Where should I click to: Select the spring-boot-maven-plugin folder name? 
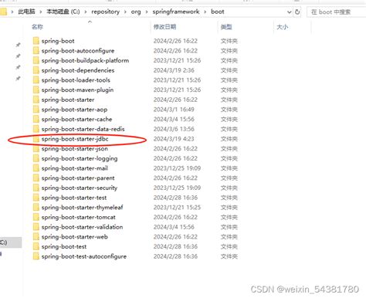77,90
